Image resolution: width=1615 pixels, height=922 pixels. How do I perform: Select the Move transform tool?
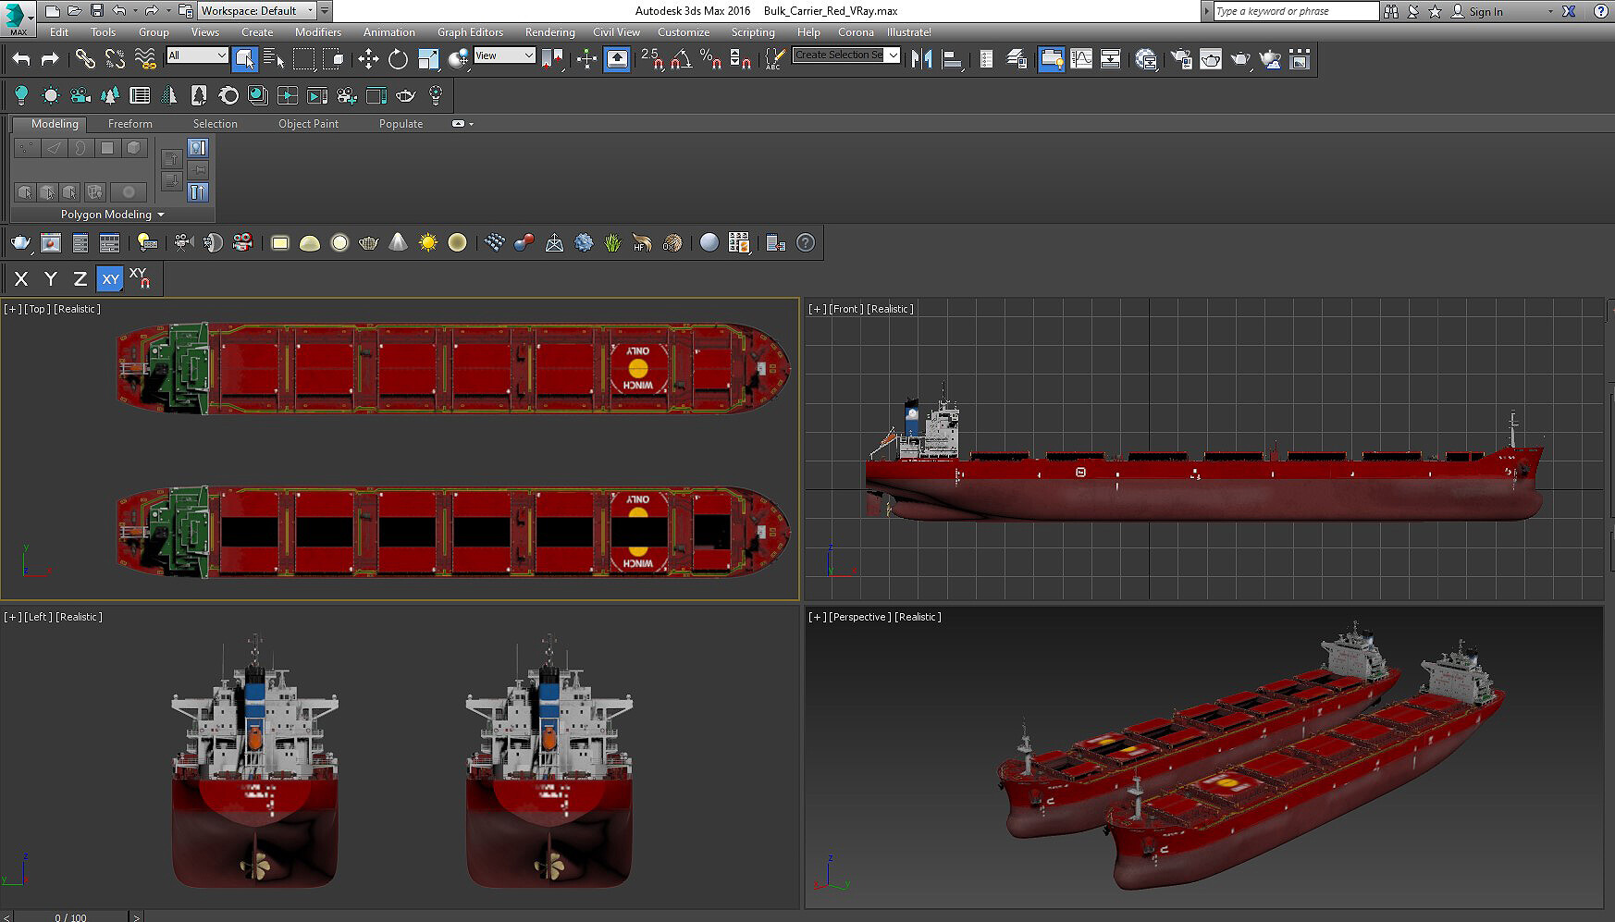[368, 59]
